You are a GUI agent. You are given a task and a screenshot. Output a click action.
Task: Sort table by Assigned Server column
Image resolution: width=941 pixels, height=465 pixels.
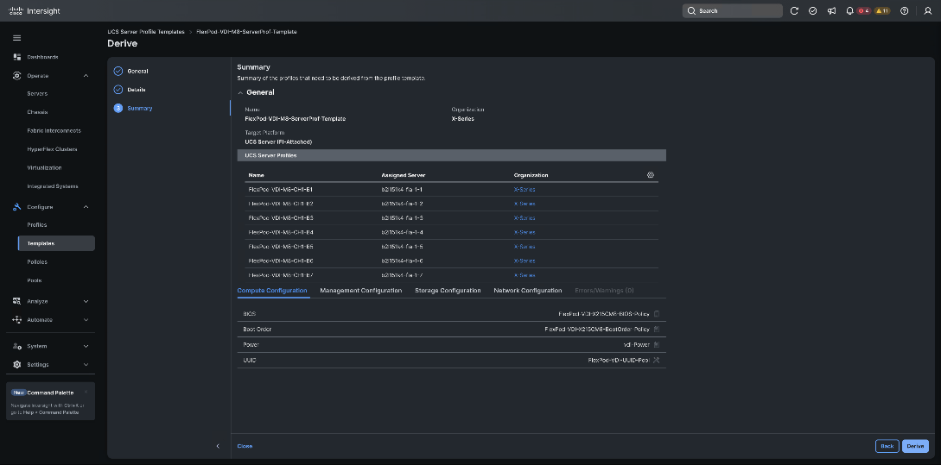[404, 175]
